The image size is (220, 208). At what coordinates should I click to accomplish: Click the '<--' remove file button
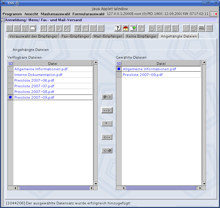coord(107,137)
